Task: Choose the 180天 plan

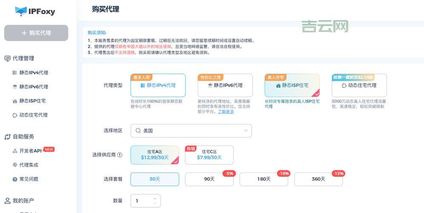Action: click(264, 179)
